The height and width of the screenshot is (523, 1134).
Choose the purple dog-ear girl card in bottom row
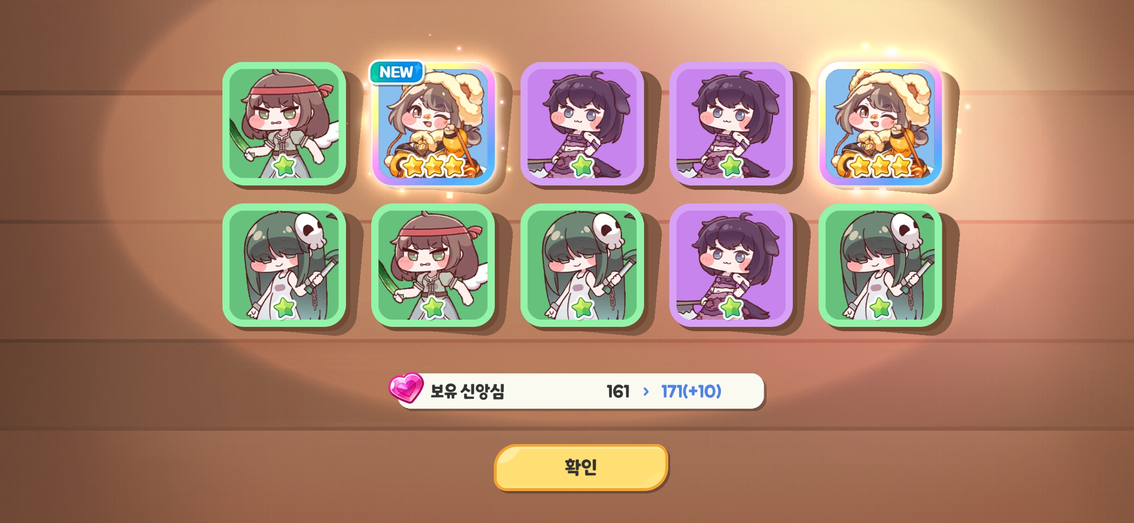click(731, 265)
